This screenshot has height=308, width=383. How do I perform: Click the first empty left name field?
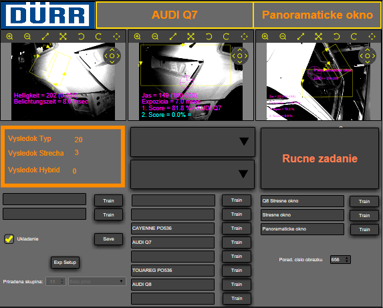click(45, 199)
